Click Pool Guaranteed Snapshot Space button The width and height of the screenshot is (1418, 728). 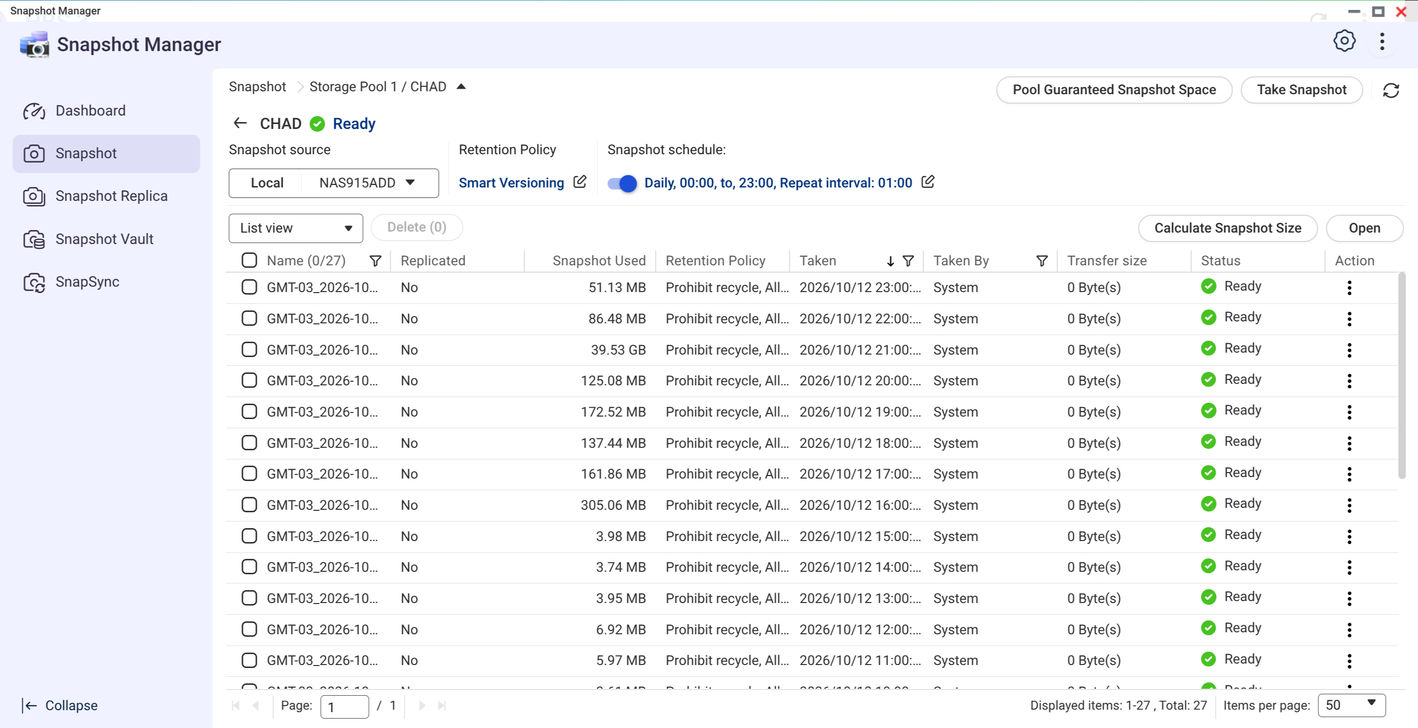pyautogui.click(x=1114, y=90)
